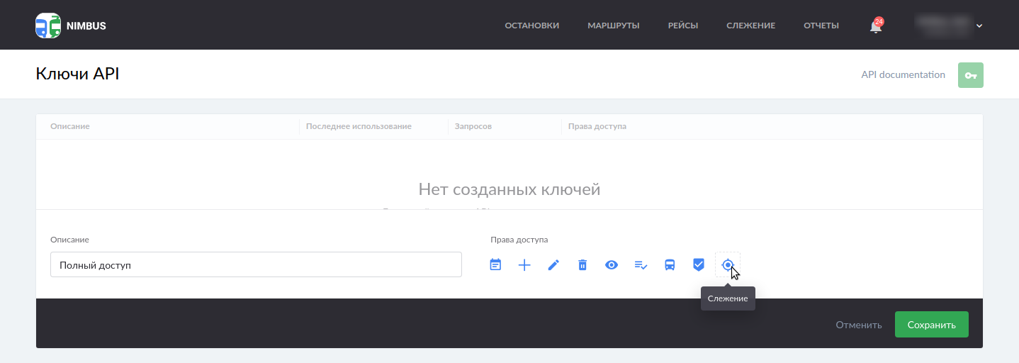Click the Описание text input field
Screen dimensions: 1019x363
pos(256,264)
